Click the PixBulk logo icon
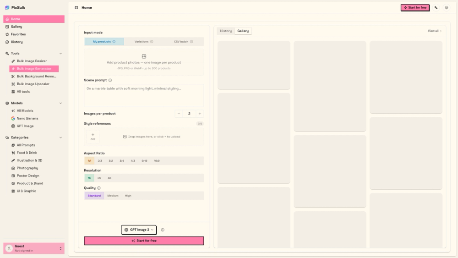This screenshot has width=458, height=258. pyautogui.click(x=7, y=8)
